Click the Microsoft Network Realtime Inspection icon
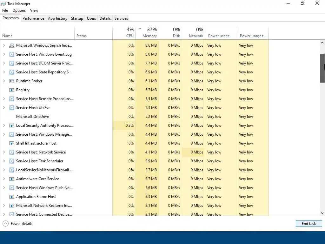The width and height of the screenshot is (325, 244). [x=12, y=206]
